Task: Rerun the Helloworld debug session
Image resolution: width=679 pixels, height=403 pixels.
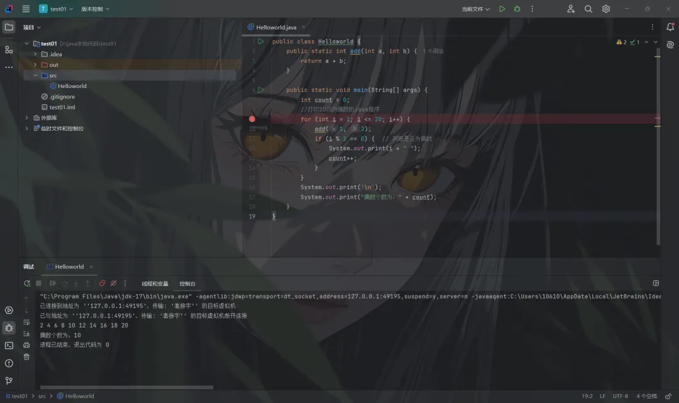Action: 27,283
